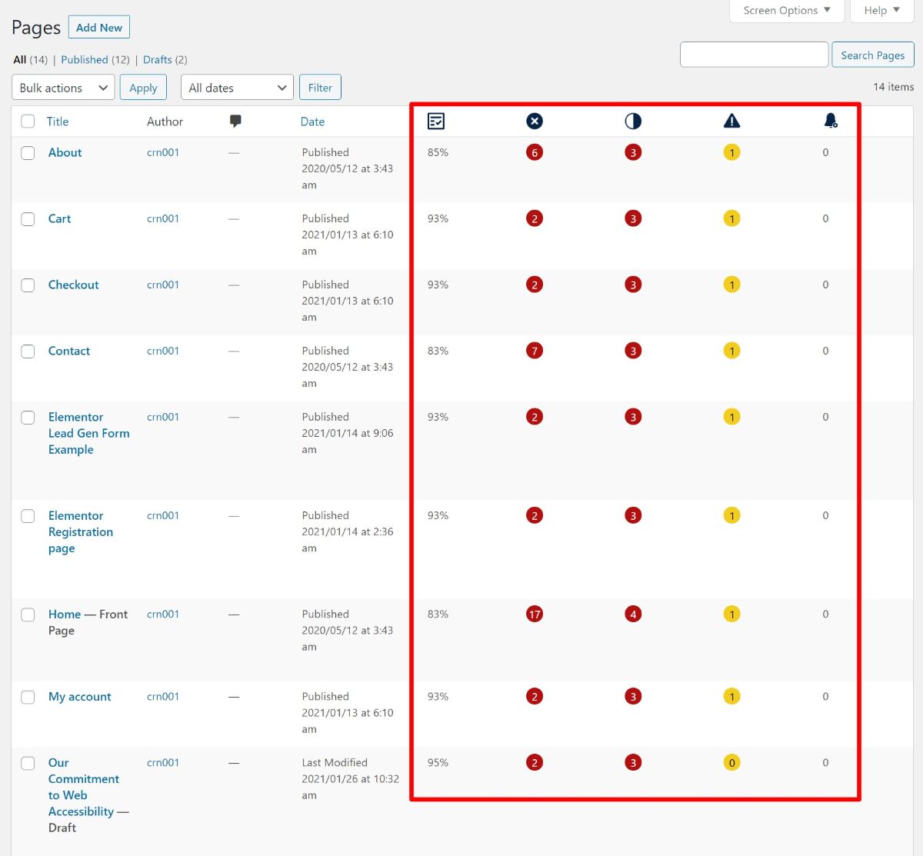This screenshot has width=923, height=856.
Task: Click the Search Pages button
Action: click(873, 55)
